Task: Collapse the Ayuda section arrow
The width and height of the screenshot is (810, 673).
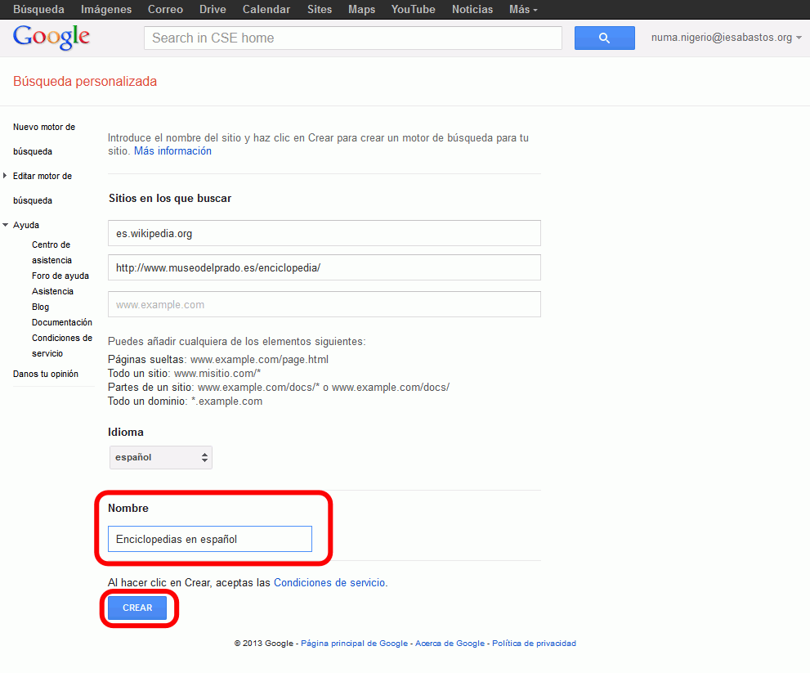Action: [5, 225]
